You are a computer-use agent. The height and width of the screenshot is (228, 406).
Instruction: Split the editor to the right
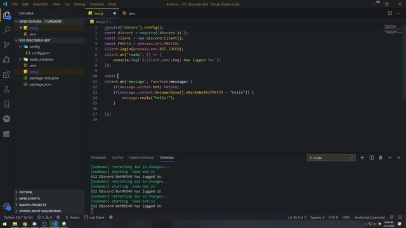coord(390,13)
